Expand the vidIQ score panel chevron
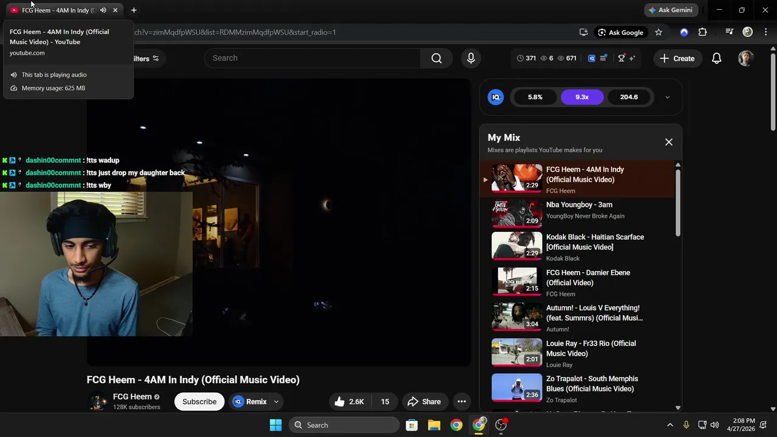This screenshot has height=437, width=777. pyautogui.click(x=667, y=97)
